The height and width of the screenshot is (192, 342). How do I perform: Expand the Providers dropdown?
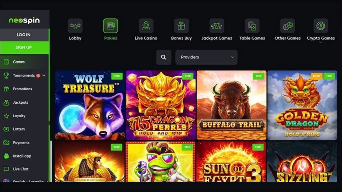tap(206, 57)
